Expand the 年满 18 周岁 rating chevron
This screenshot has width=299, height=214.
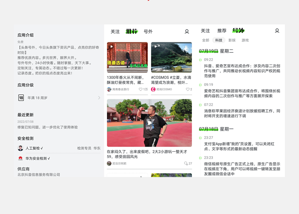point(99,98)
